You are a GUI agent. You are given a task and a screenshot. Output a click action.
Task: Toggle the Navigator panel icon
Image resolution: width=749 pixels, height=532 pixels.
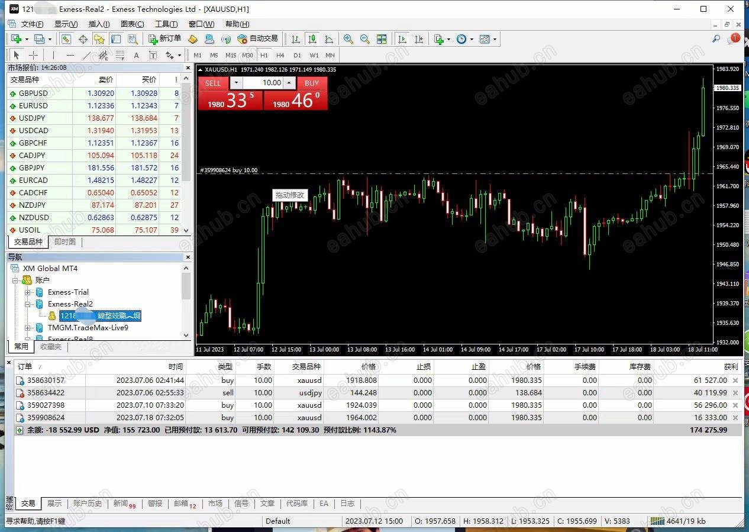(x=99, y=39)
